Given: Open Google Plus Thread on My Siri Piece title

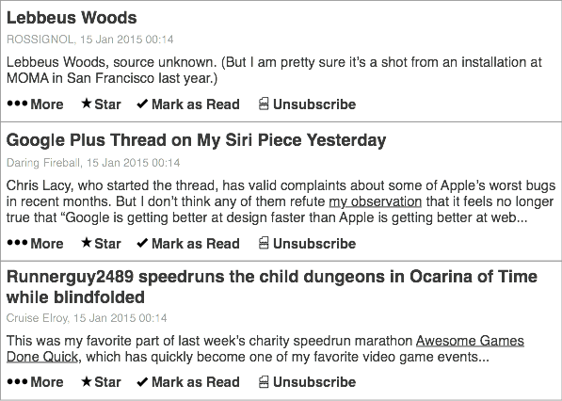Looking at the screenshot, I should click(196, 140).
